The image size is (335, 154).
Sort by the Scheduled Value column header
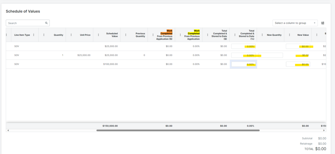tap(112, 35)
